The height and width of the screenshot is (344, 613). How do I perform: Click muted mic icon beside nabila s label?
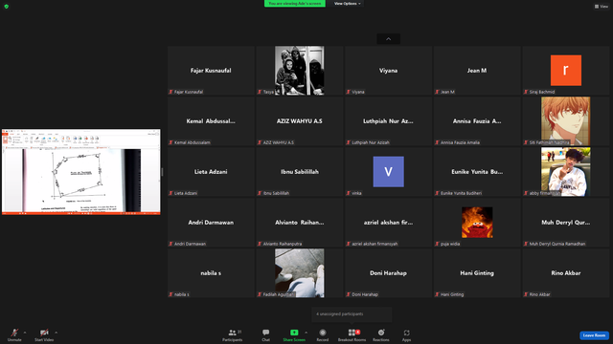[170, 295]
